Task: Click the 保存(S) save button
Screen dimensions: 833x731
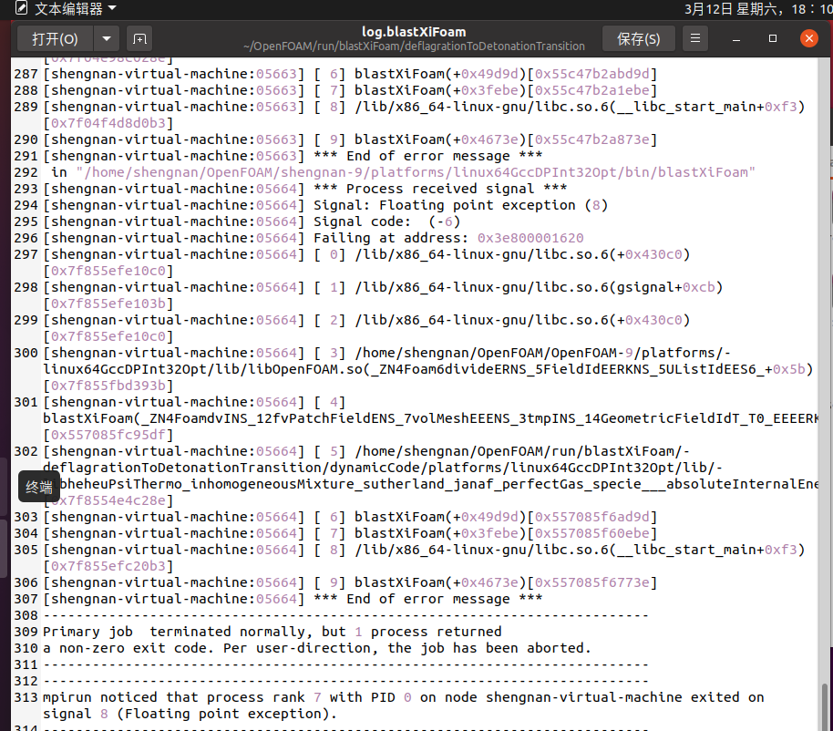Action: pyautogui.click(x=638, y=38)
